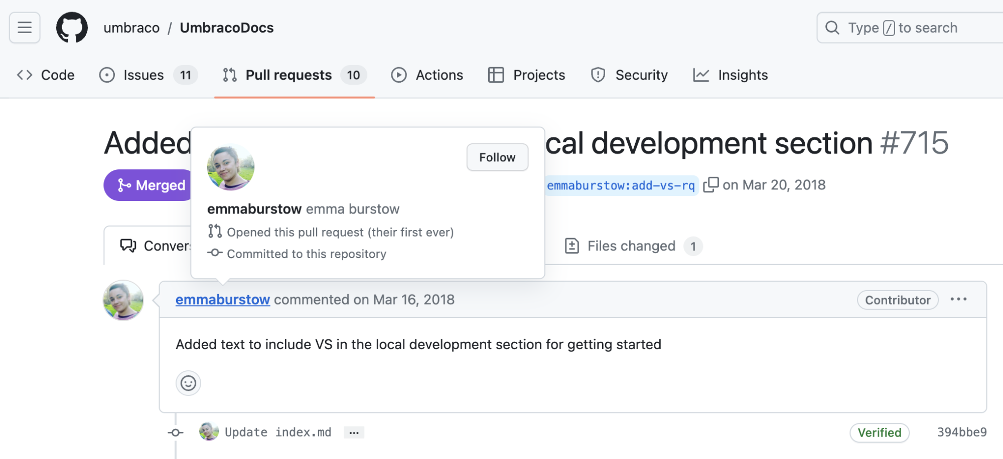View the Insights tab
The width and height of the screenshot is (1003, 459).
[730, 75]
